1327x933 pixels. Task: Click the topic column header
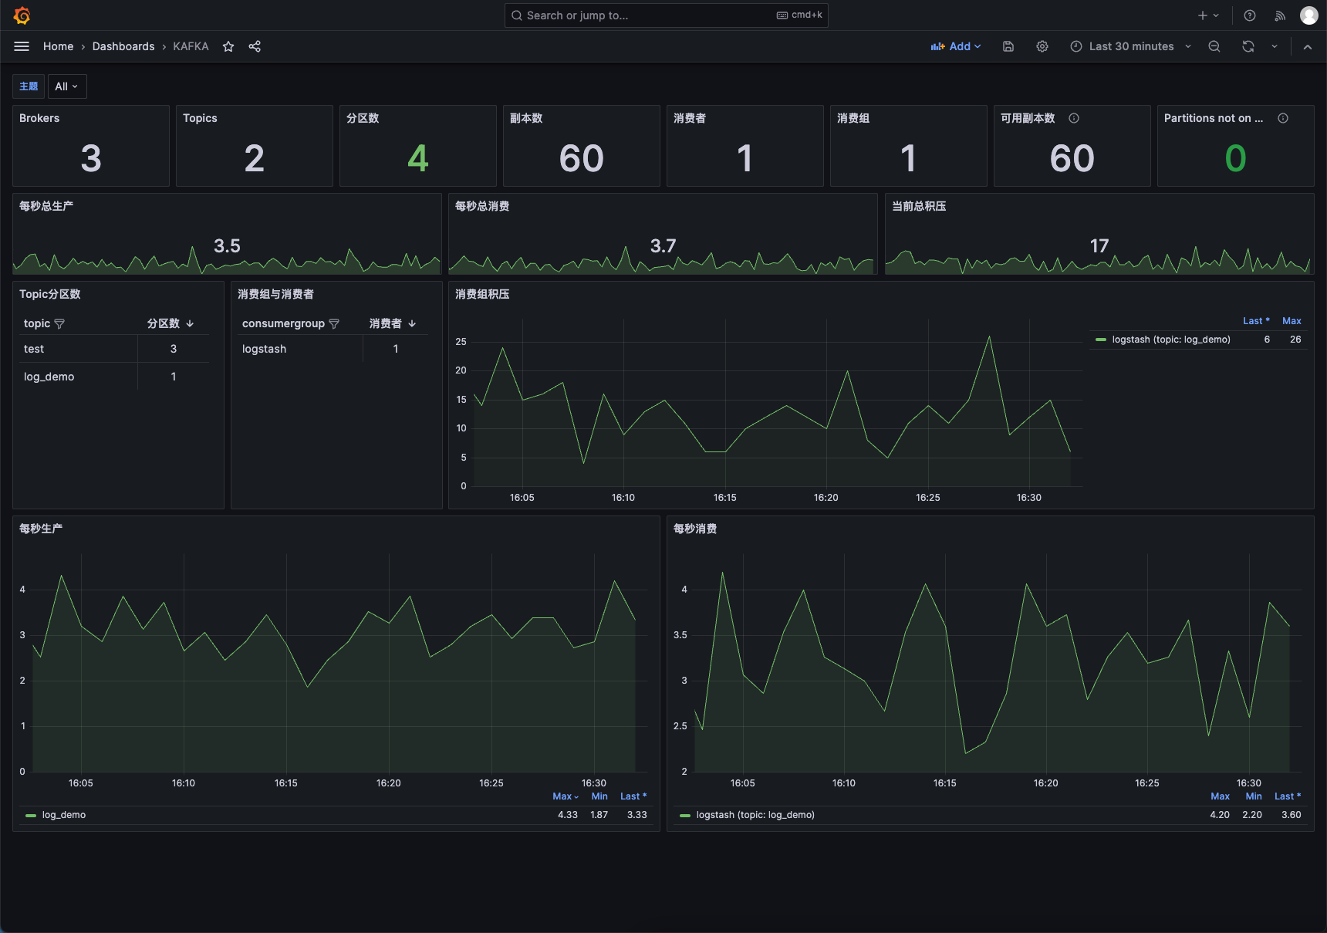coord(37,323)
